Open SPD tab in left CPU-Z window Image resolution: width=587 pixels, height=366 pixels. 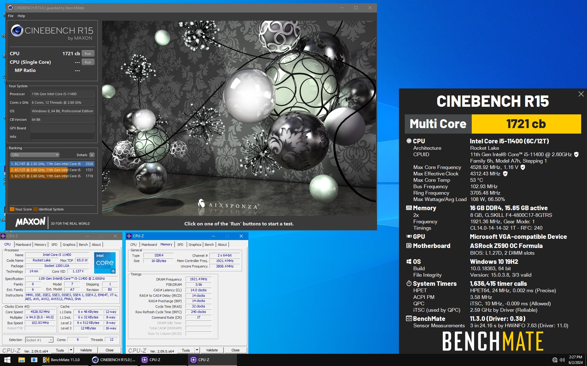point(54,245)
